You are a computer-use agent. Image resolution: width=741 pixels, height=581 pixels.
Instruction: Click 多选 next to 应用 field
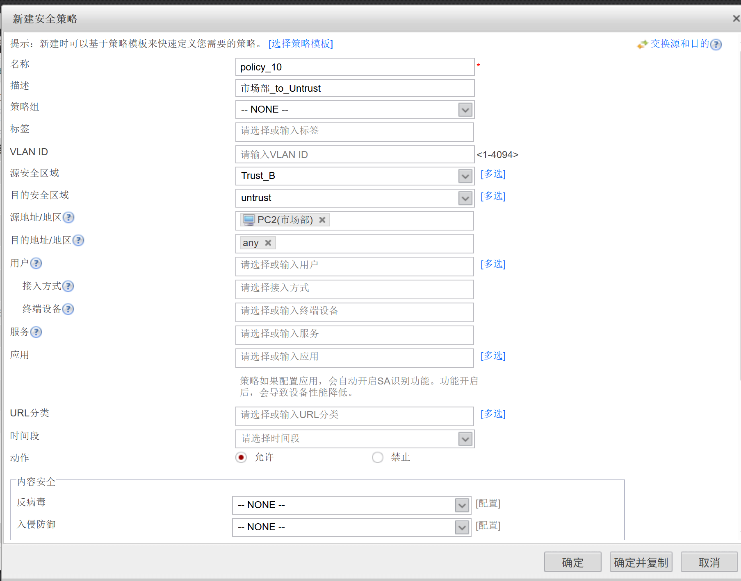click(x=493, y=356)
